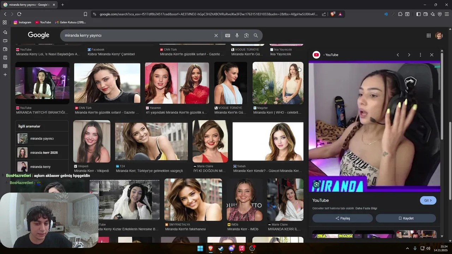Image resolution: width=452 pixels, height=254 pixels.
Task: Open Discord from the taskbar
Action: (231, 248)
